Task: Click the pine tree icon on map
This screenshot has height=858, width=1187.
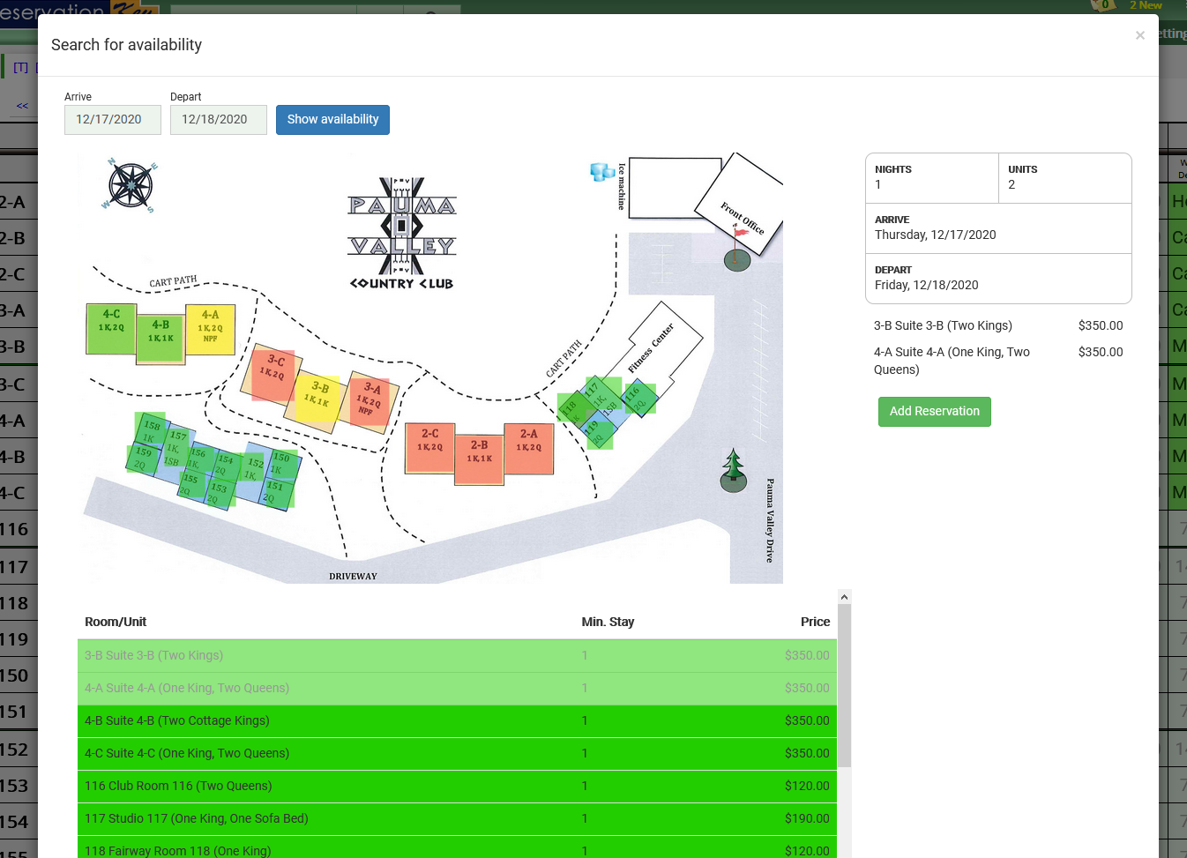Action: 734,471
